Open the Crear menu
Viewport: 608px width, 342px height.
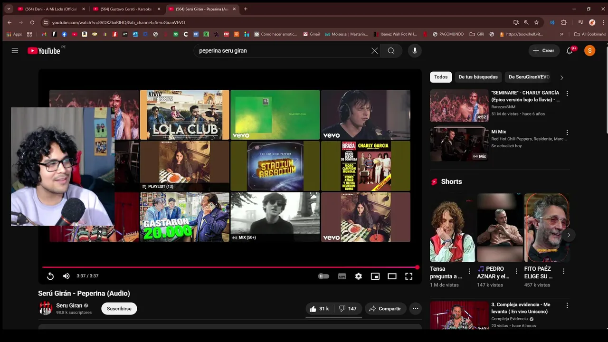544,51
